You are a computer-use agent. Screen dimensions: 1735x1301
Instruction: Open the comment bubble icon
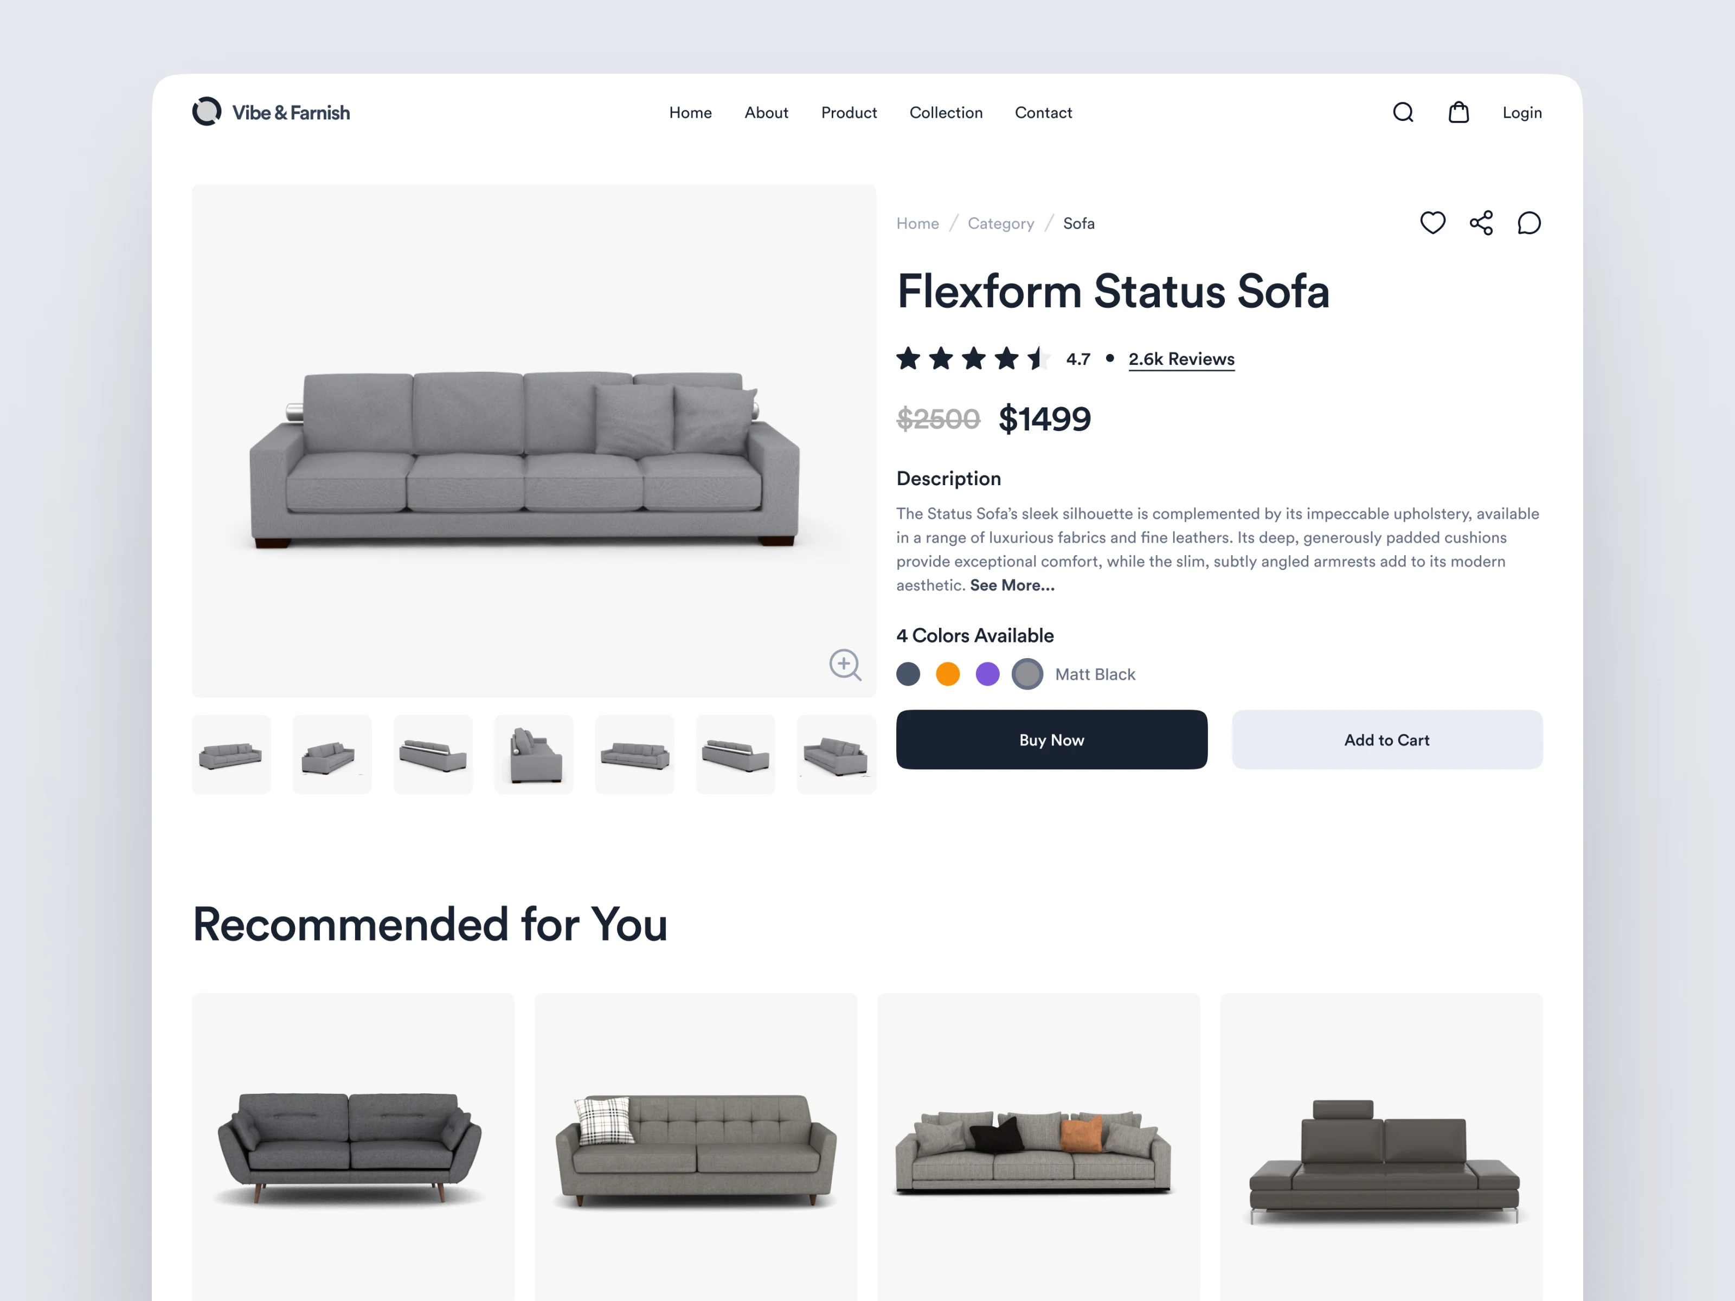point(1529,223)
